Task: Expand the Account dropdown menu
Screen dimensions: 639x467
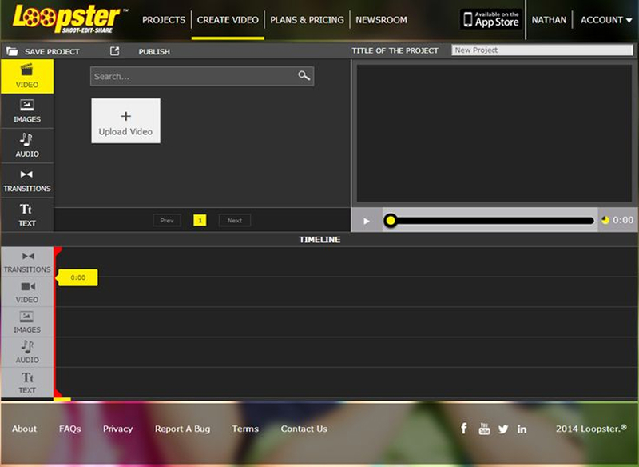Action: coord(605,20)
